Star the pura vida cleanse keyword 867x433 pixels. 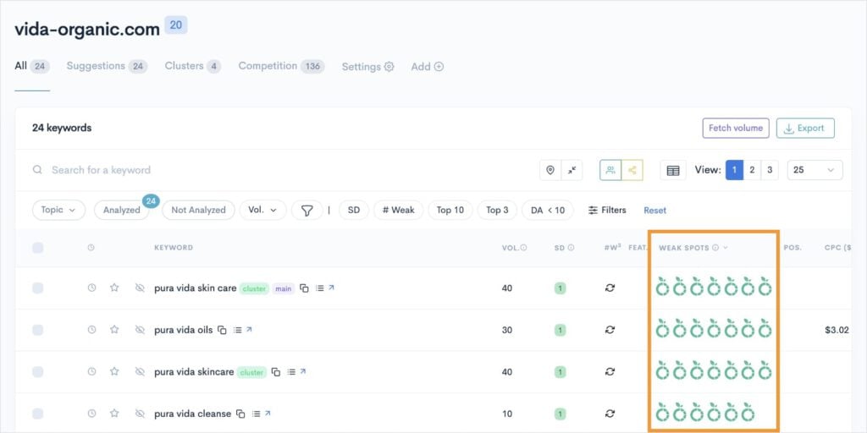point(114,414)
